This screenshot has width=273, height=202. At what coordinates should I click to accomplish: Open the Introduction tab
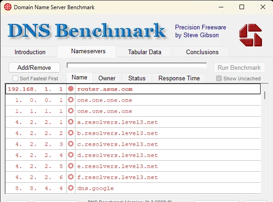pos(30,52)
